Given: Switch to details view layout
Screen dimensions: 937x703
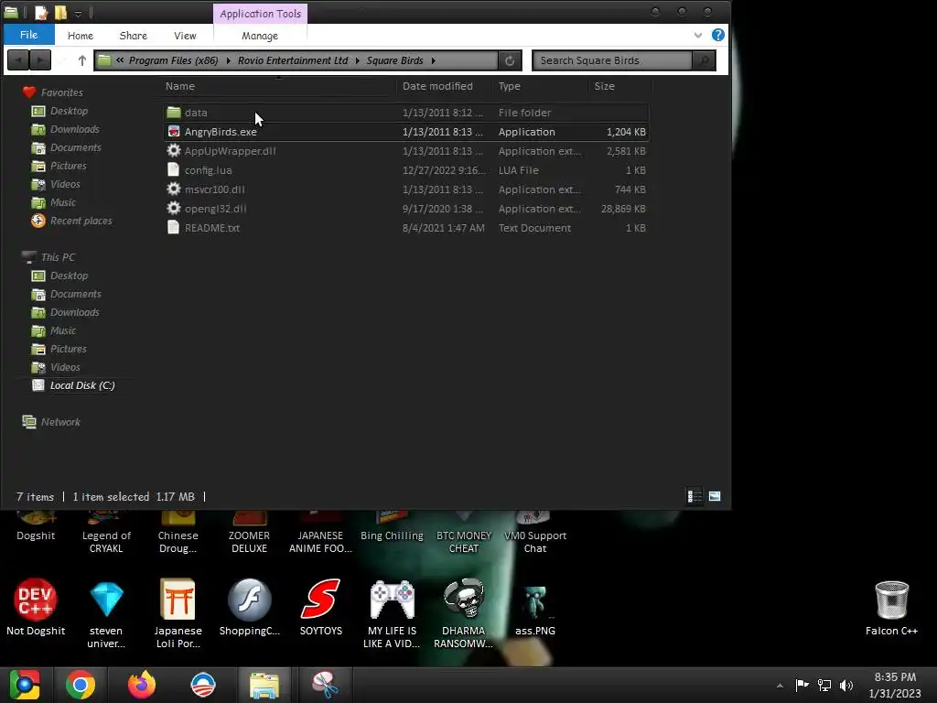Looking at the screenshot, I should [695, 496].
